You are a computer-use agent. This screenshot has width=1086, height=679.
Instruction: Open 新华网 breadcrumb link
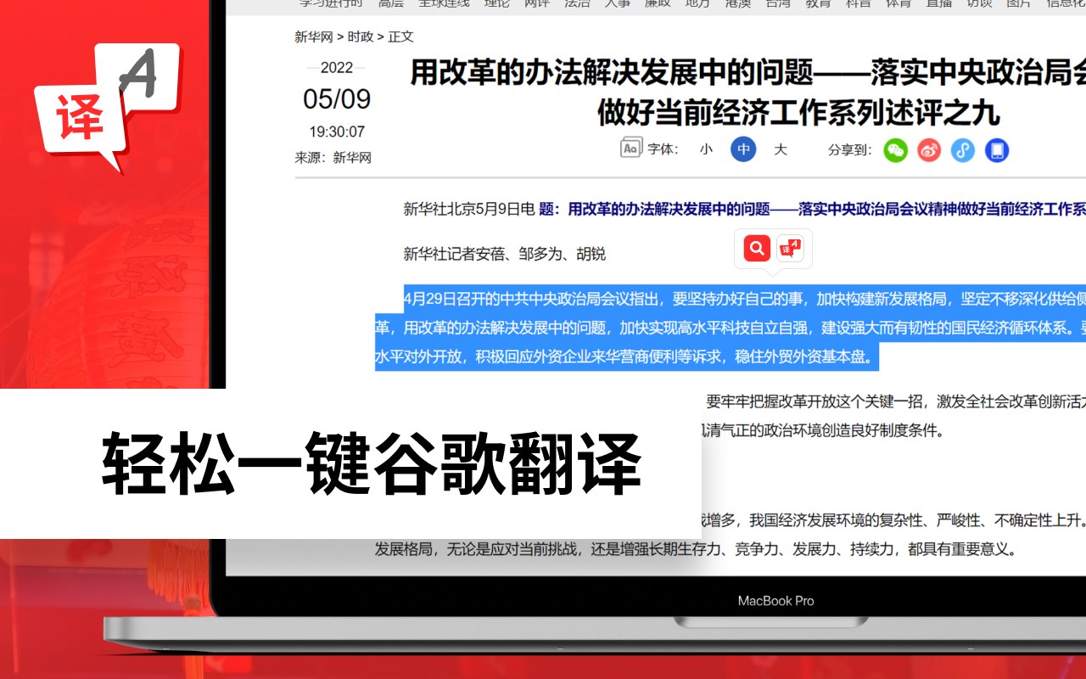click(314, 36)
